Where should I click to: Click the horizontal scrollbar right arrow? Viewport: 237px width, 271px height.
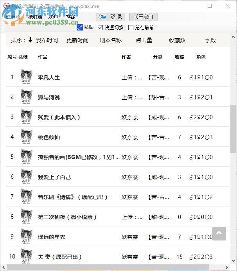227,267
